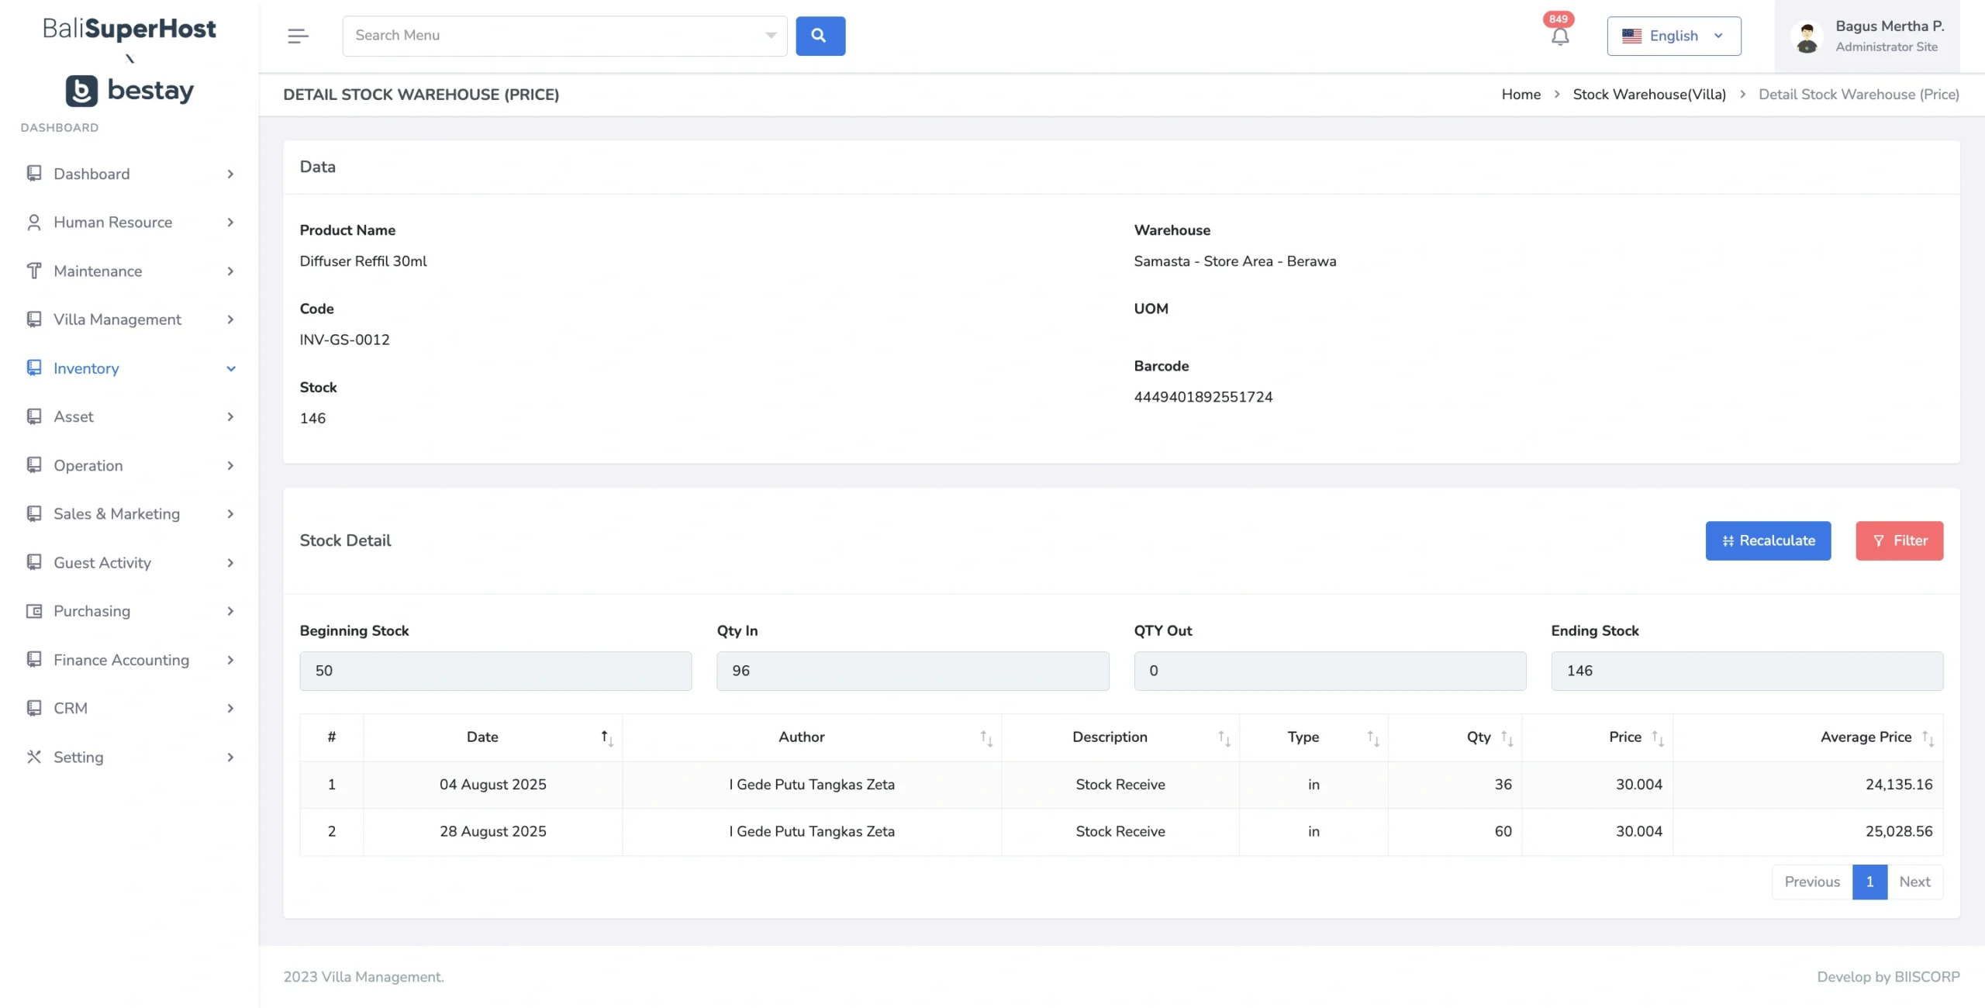
Task: Click the blue search magnifier button
Action: (820, 36)
